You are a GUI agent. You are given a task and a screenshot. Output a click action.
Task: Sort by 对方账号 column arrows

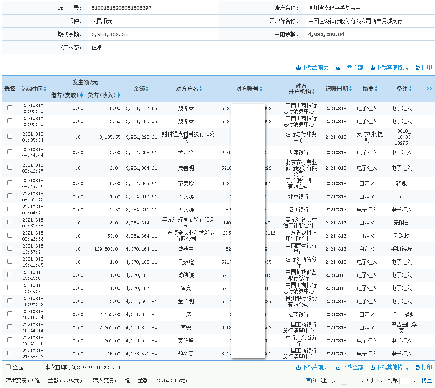coord(261,89)
